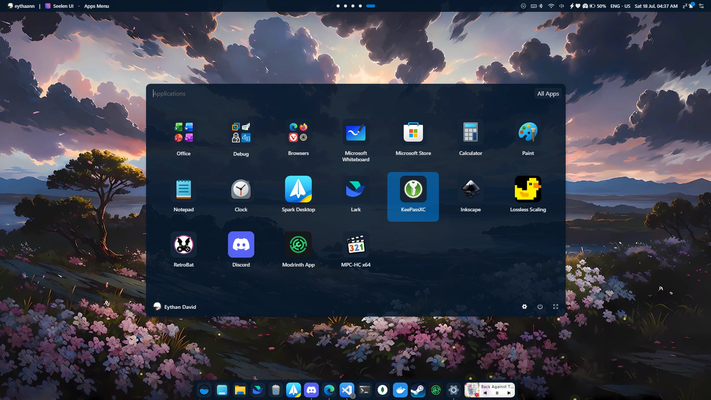Open Bluetooth settings from the tray
711x400 pixels.
pyautogui.click(x=541, y=6)
